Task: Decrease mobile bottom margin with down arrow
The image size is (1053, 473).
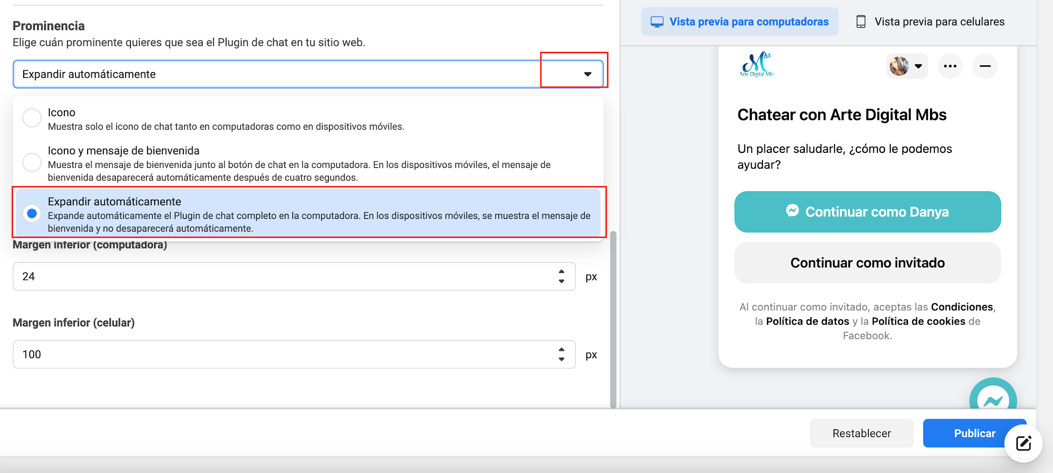Action: 561,359
